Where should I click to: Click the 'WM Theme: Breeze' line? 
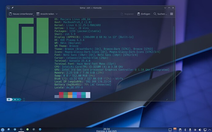[x=66, y=46]
